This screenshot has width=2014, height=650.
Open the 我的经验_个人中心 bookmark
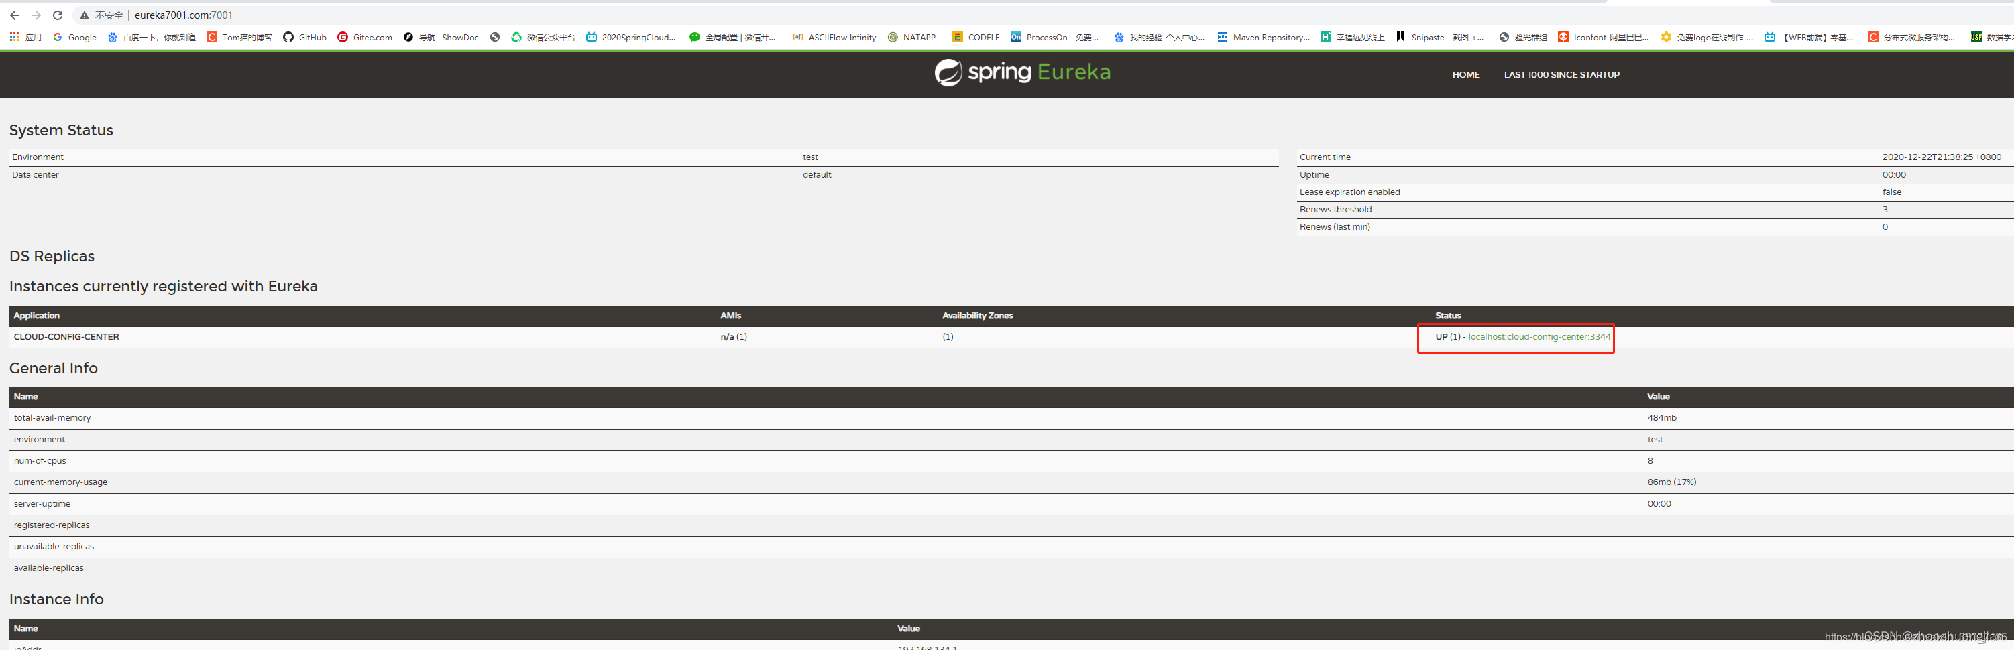click(x=1160, y=37)
